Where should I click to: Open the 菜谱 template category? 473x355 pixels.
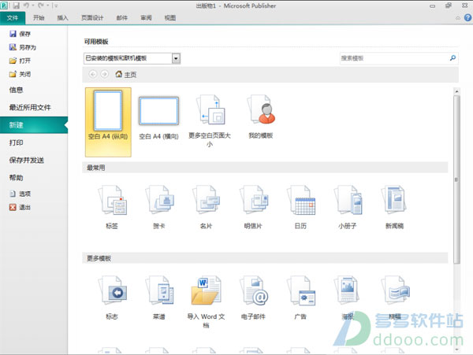[x=159, y=298]
